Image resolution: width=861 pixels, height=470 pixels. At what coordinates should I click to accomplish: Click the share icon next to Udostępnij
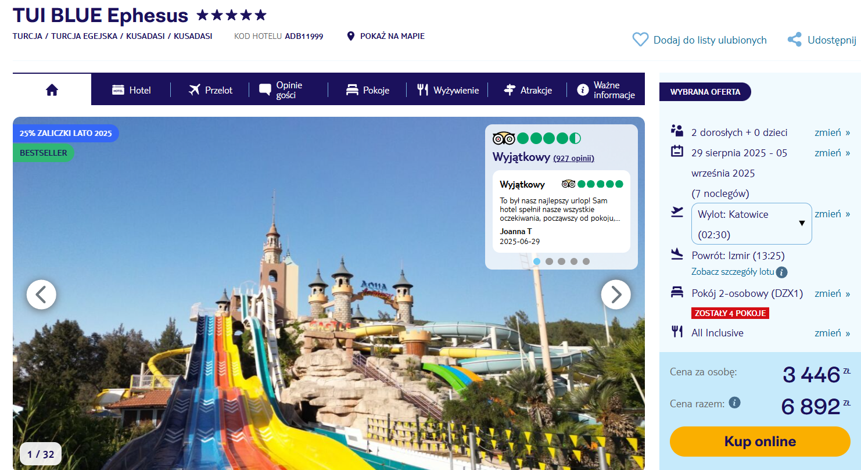pyautogui.click(x=794, y=40)
